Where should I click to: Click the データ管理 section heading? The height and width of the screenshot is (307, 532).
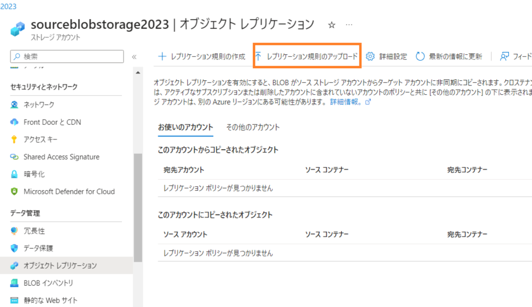pos(25,213)
